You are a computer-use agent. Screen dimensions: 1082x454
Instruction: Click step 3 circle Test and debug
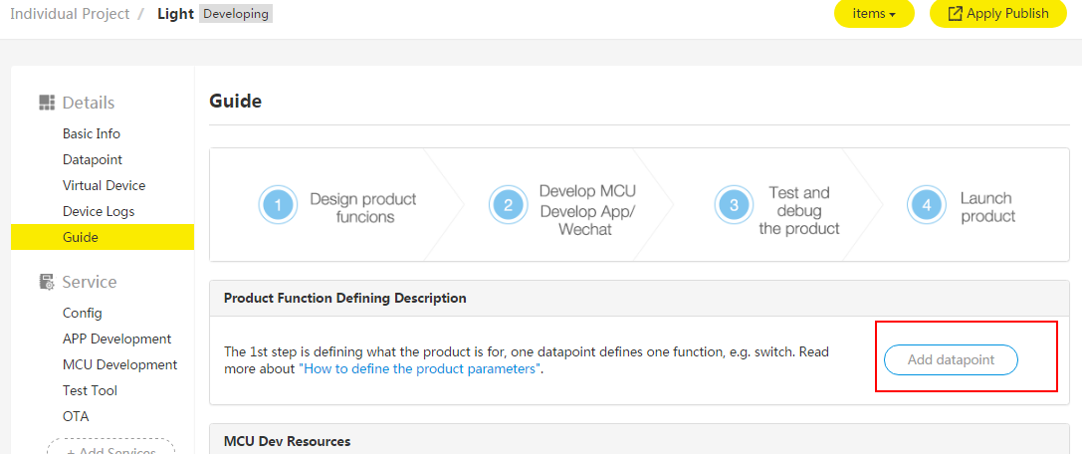734,205
